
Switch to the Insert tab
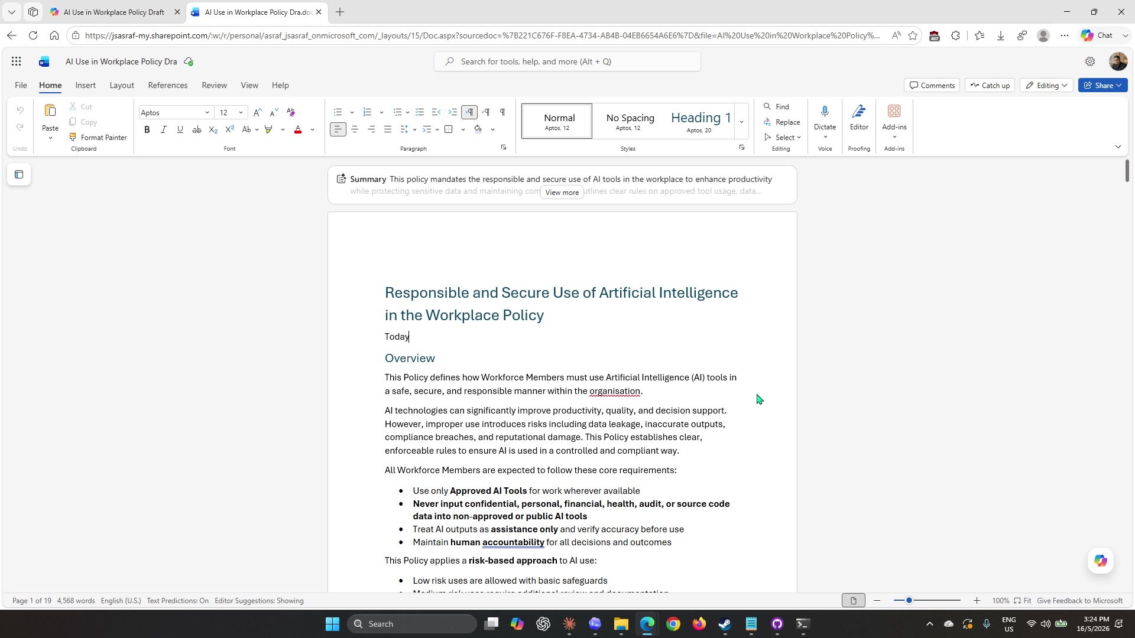pos(86,85)
